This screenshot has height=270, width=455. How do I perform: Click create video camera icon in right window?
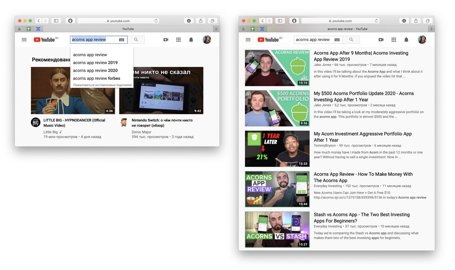point(381,40)
